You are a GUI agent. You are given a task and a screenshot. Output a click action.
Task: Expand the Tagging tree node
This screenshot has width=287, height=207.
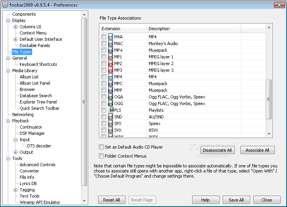tap(16, 190)
